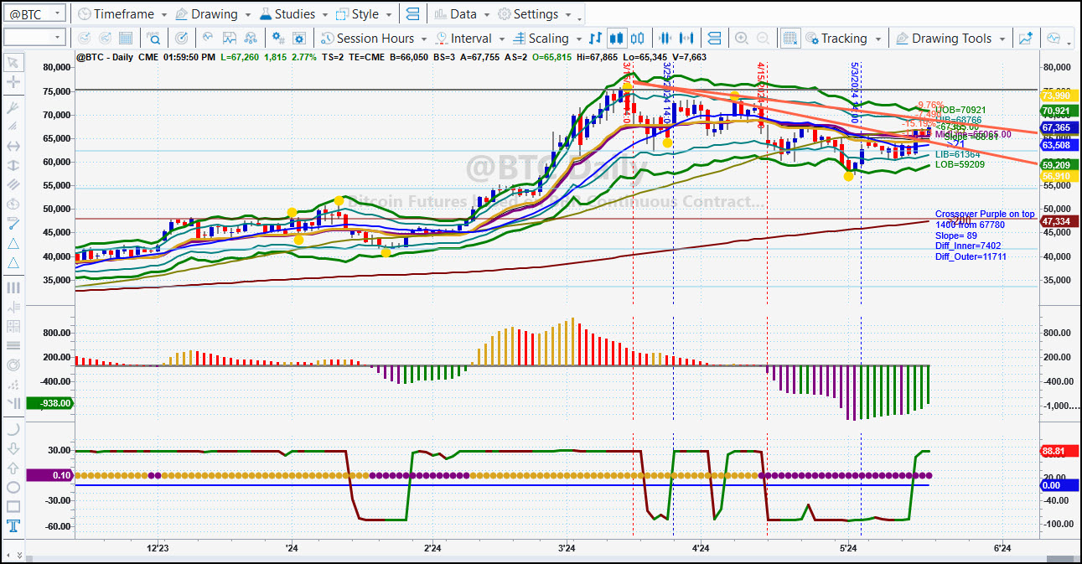This screenshot has height=564, width=1082.
Task: Open the chart search magnifier icon
Action: click(154, 38)
